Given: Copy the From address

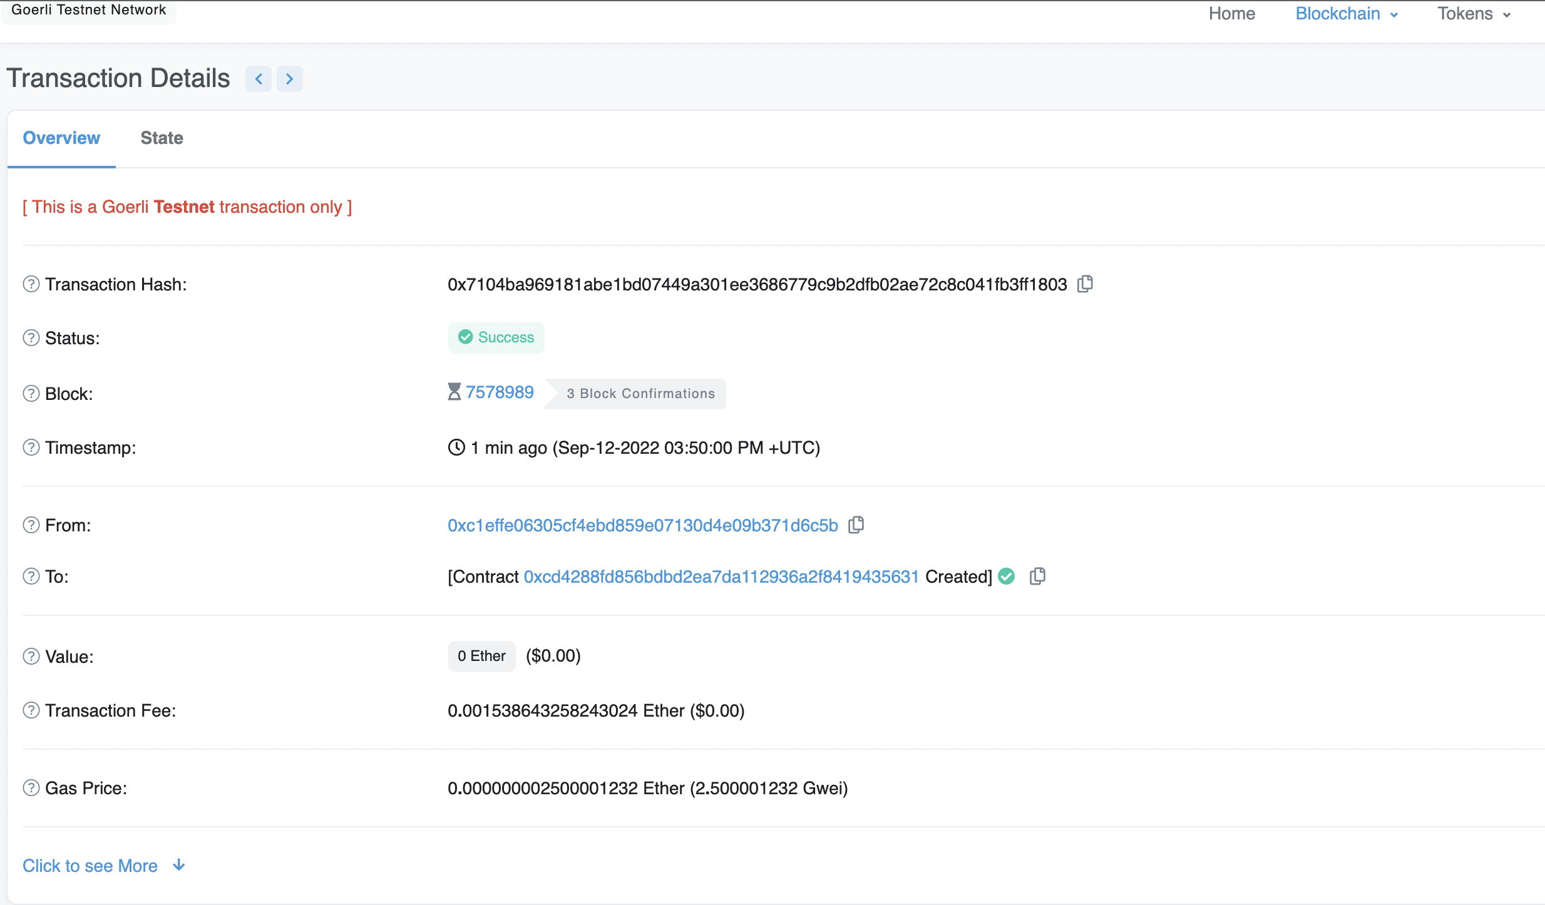Looking at the screenshot, I should [x=856, y=525].
